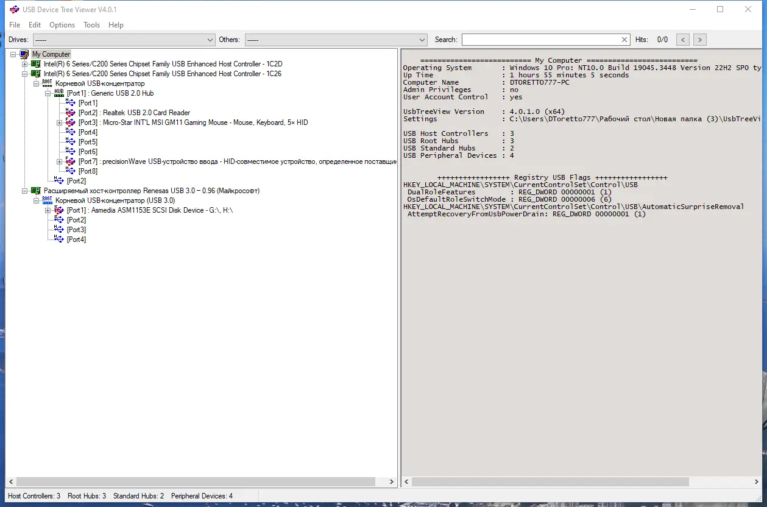Select the Port 1 empty port entry
767x507 pixels.
pos(87,103)
